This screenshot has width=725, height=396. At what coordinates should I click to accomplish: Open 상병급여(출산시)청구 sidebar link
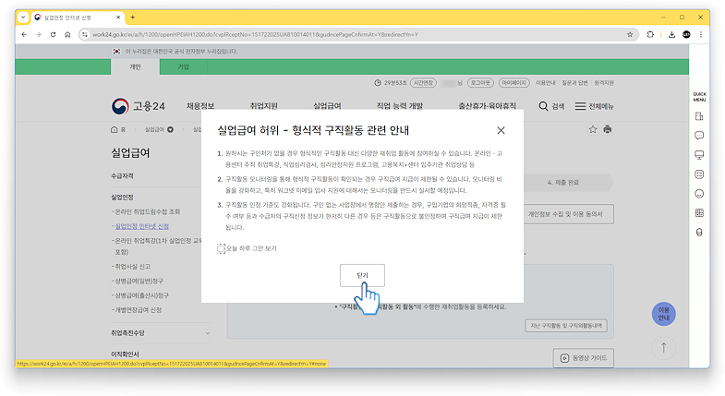(x=141, y=295)
